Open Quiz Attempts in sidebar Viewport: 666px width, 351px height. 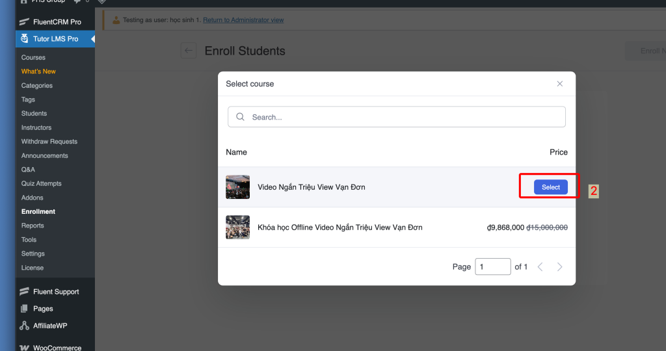[41, 183]
